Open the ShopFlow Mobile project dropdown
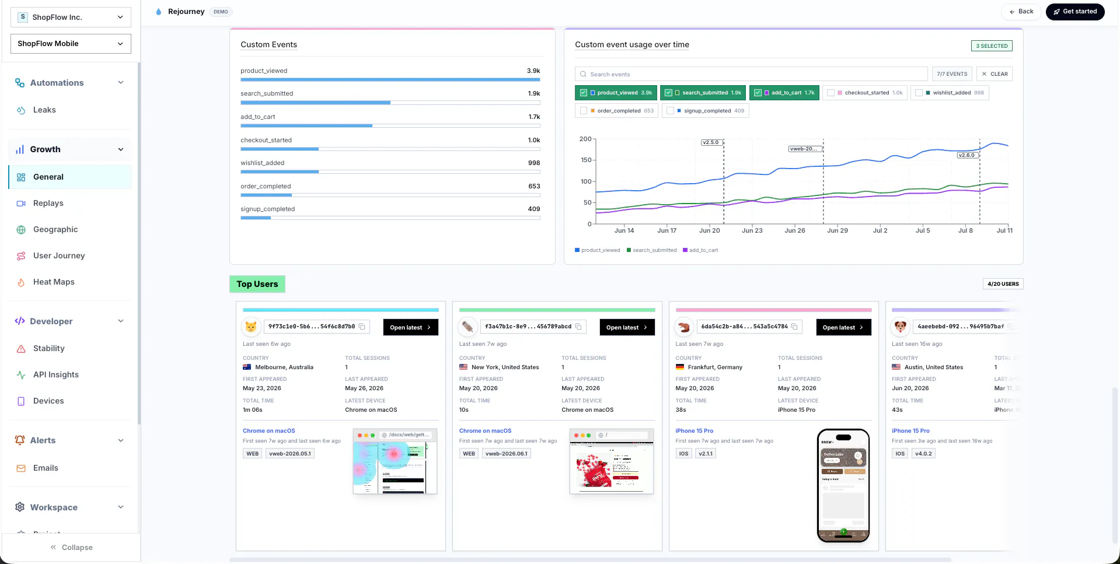The image size is (1120, 564). point(71,44)
